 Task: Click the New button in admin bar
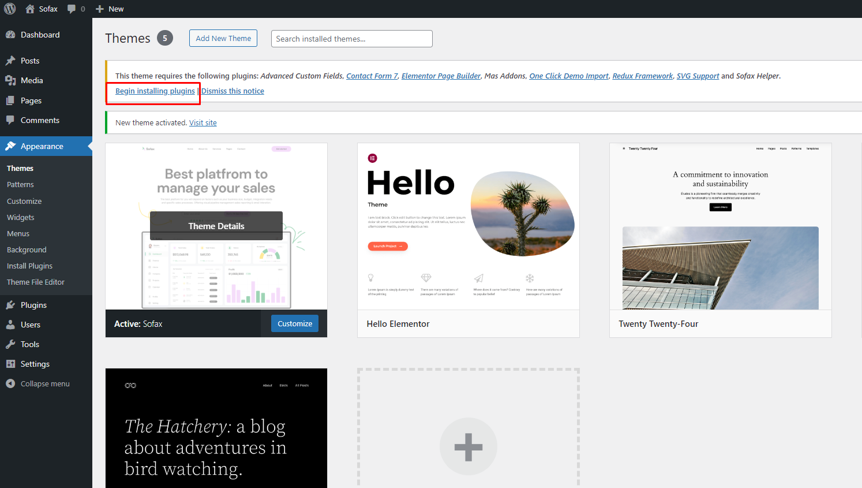(110, 9)
